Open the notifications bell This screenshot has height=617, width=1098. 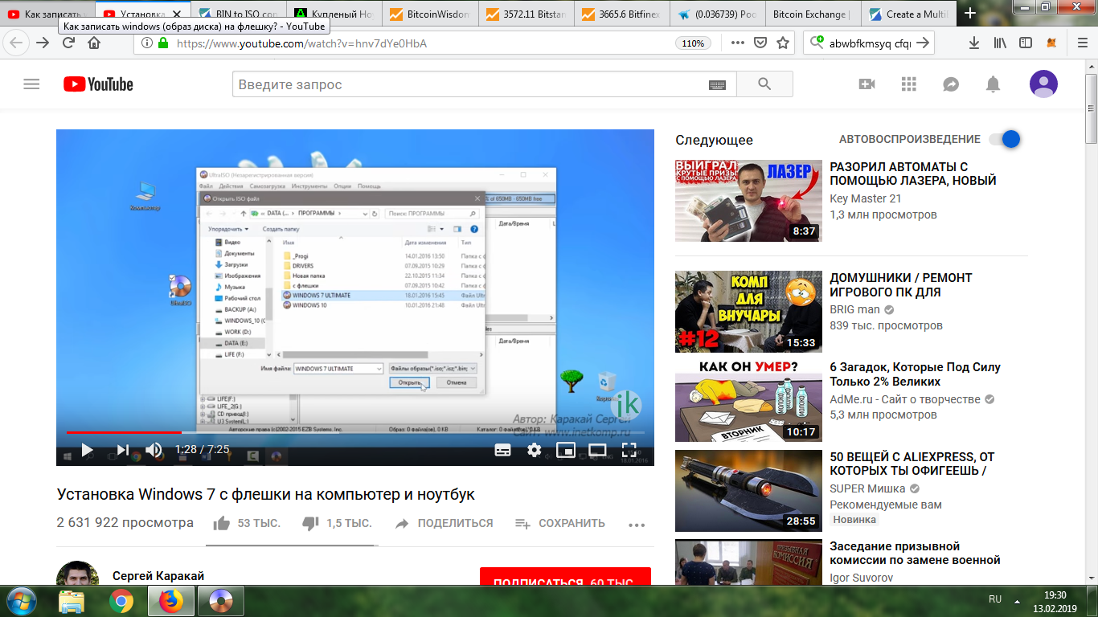(x=994, y=84)
